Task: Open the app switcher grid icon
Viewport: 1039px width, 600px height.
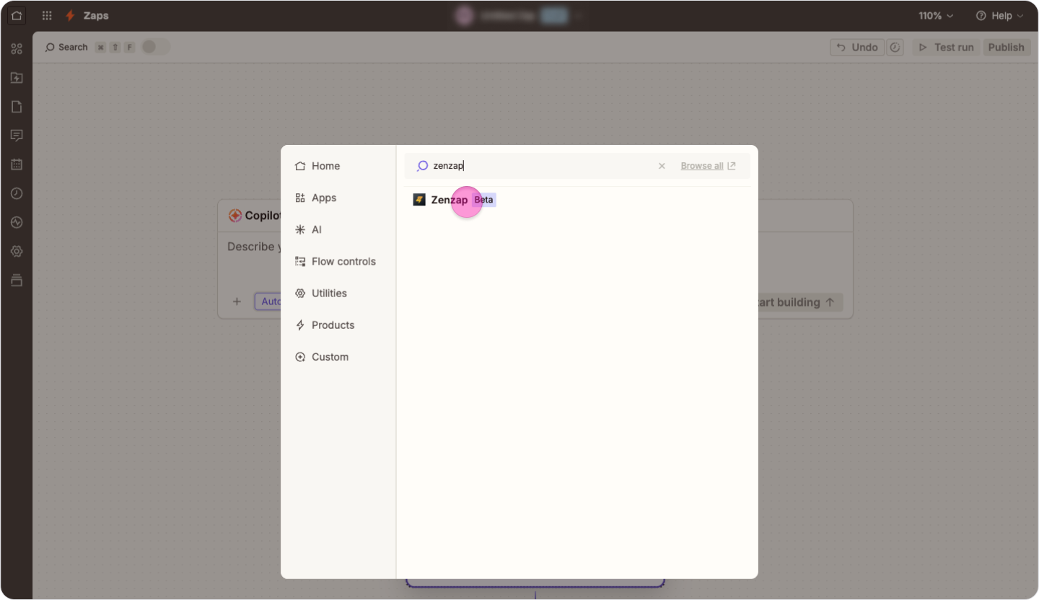Action: click(47, 15)
